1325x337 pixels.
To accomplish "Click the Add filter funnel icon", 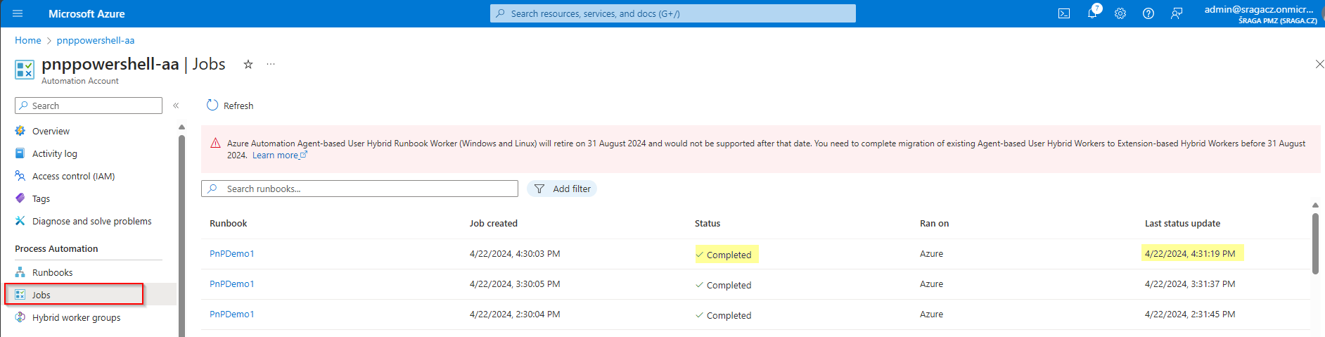I will pyautogui.click(x=539, y=189).
